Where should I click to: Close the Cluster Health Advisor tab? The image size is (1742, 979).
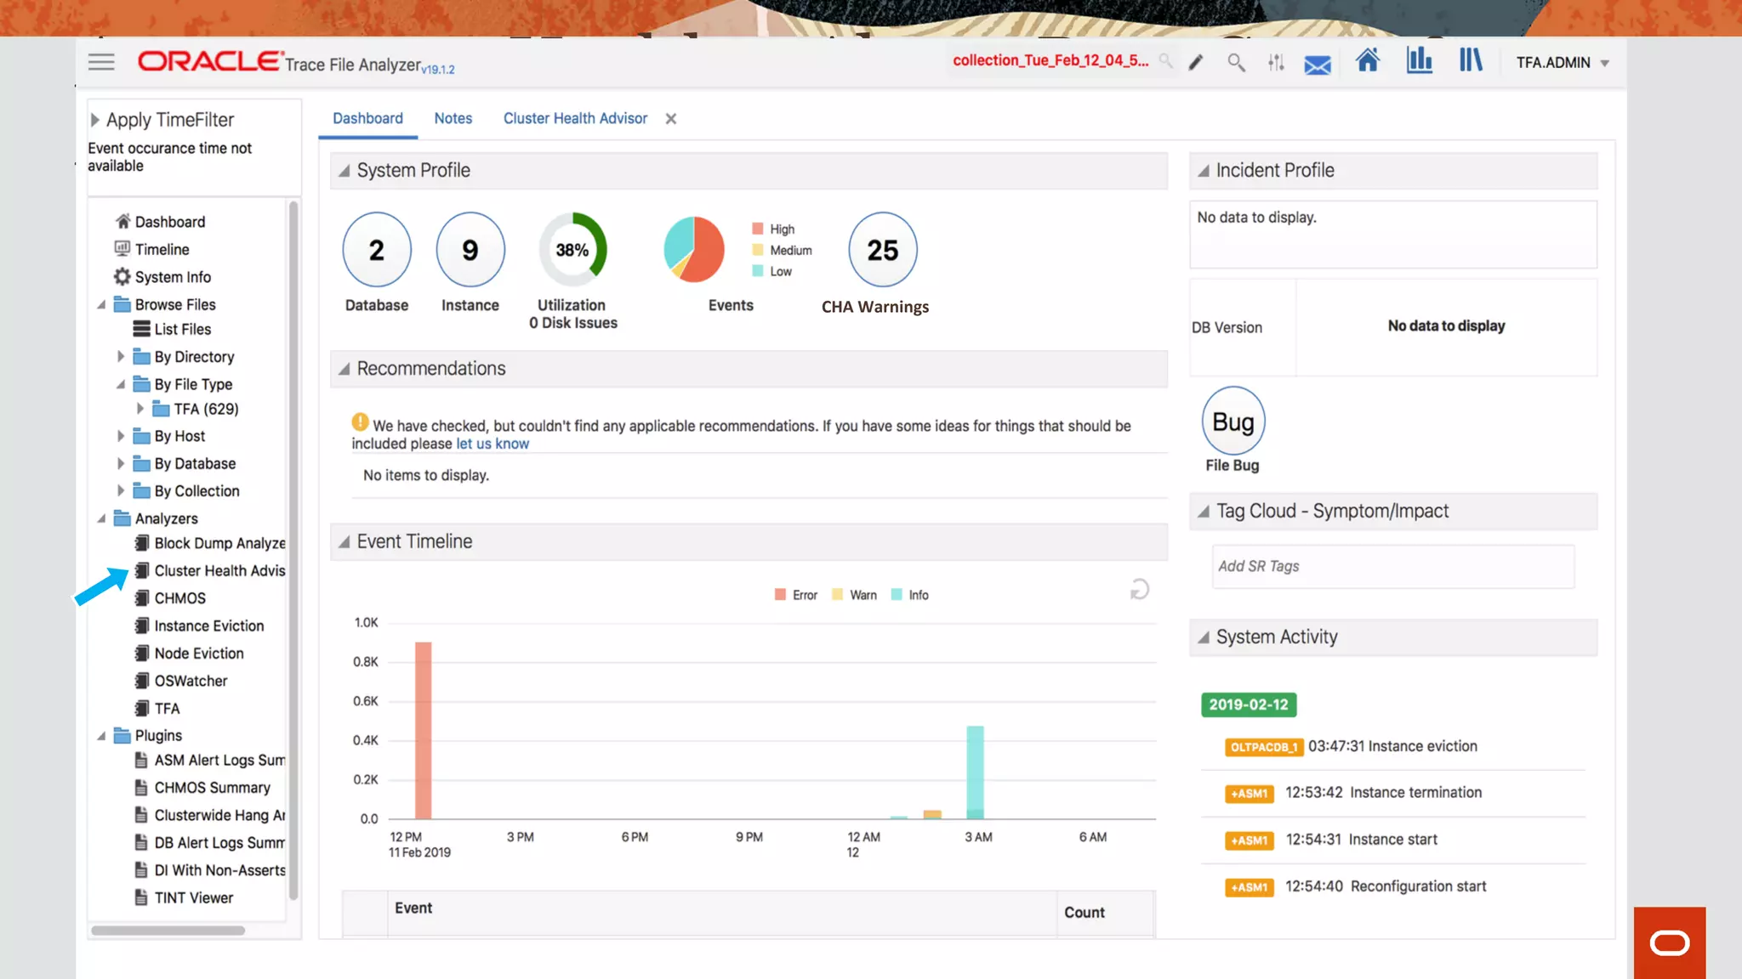pyautogui.click(x=671, y=119)
